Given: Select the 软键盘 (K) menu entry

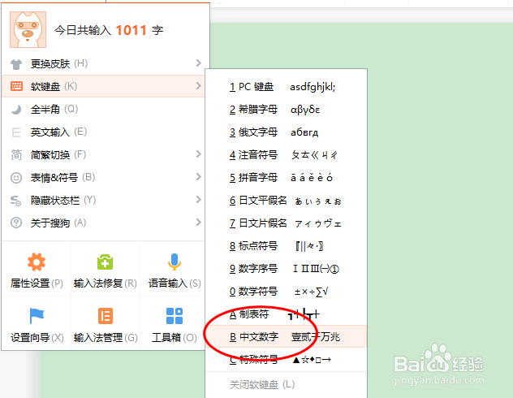Looking at the screenshot, I should 103,86.
